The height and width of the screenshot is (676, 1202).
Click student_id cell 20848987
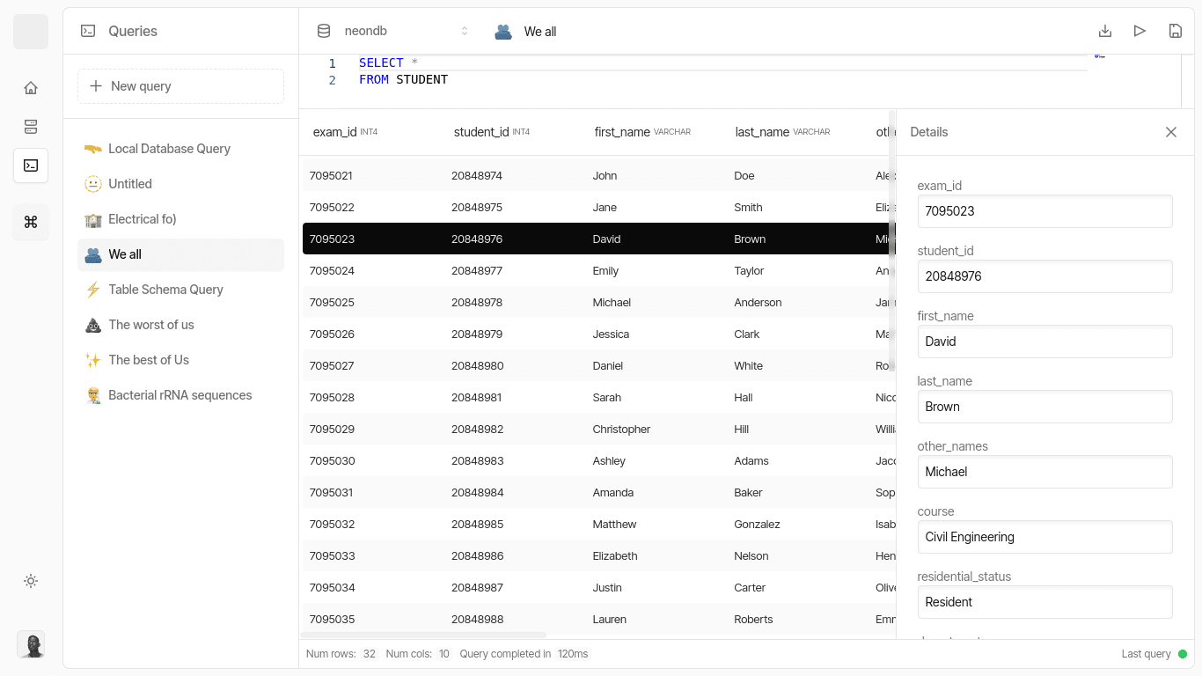click(478, 588)
